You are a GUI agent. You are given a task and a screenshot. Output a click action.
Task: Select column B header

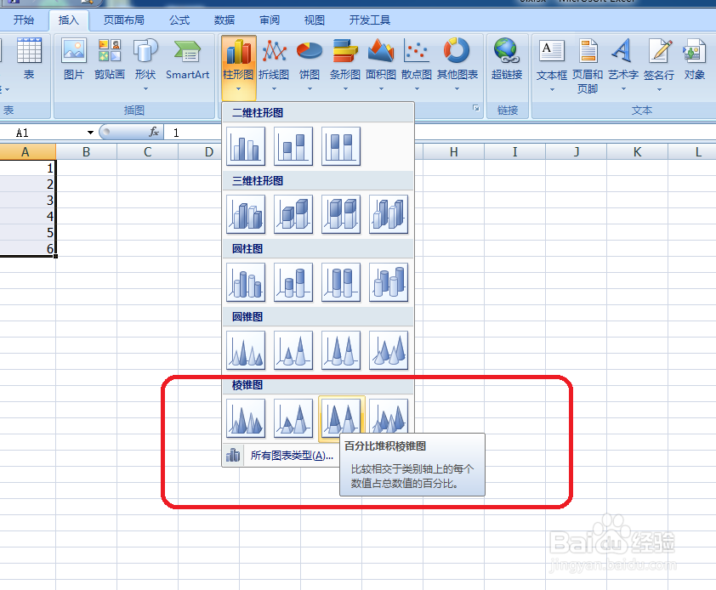(86, 152)
